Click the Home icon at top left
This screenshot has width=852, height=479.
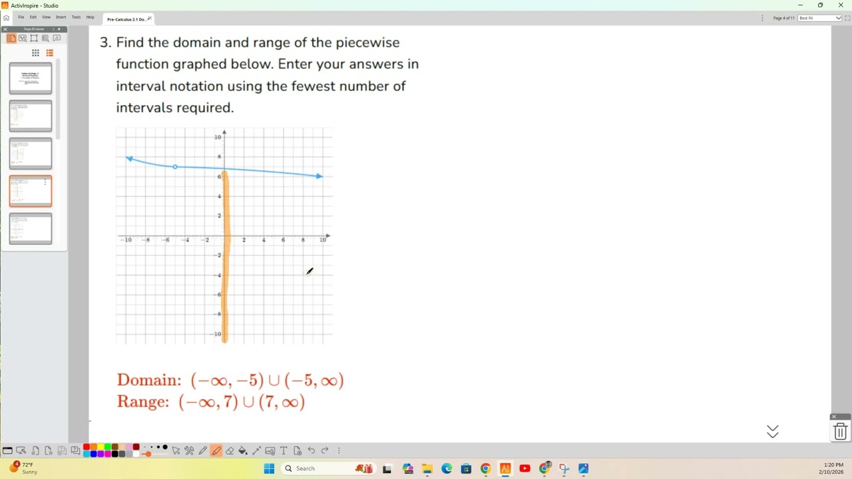[x=6, y=18]
